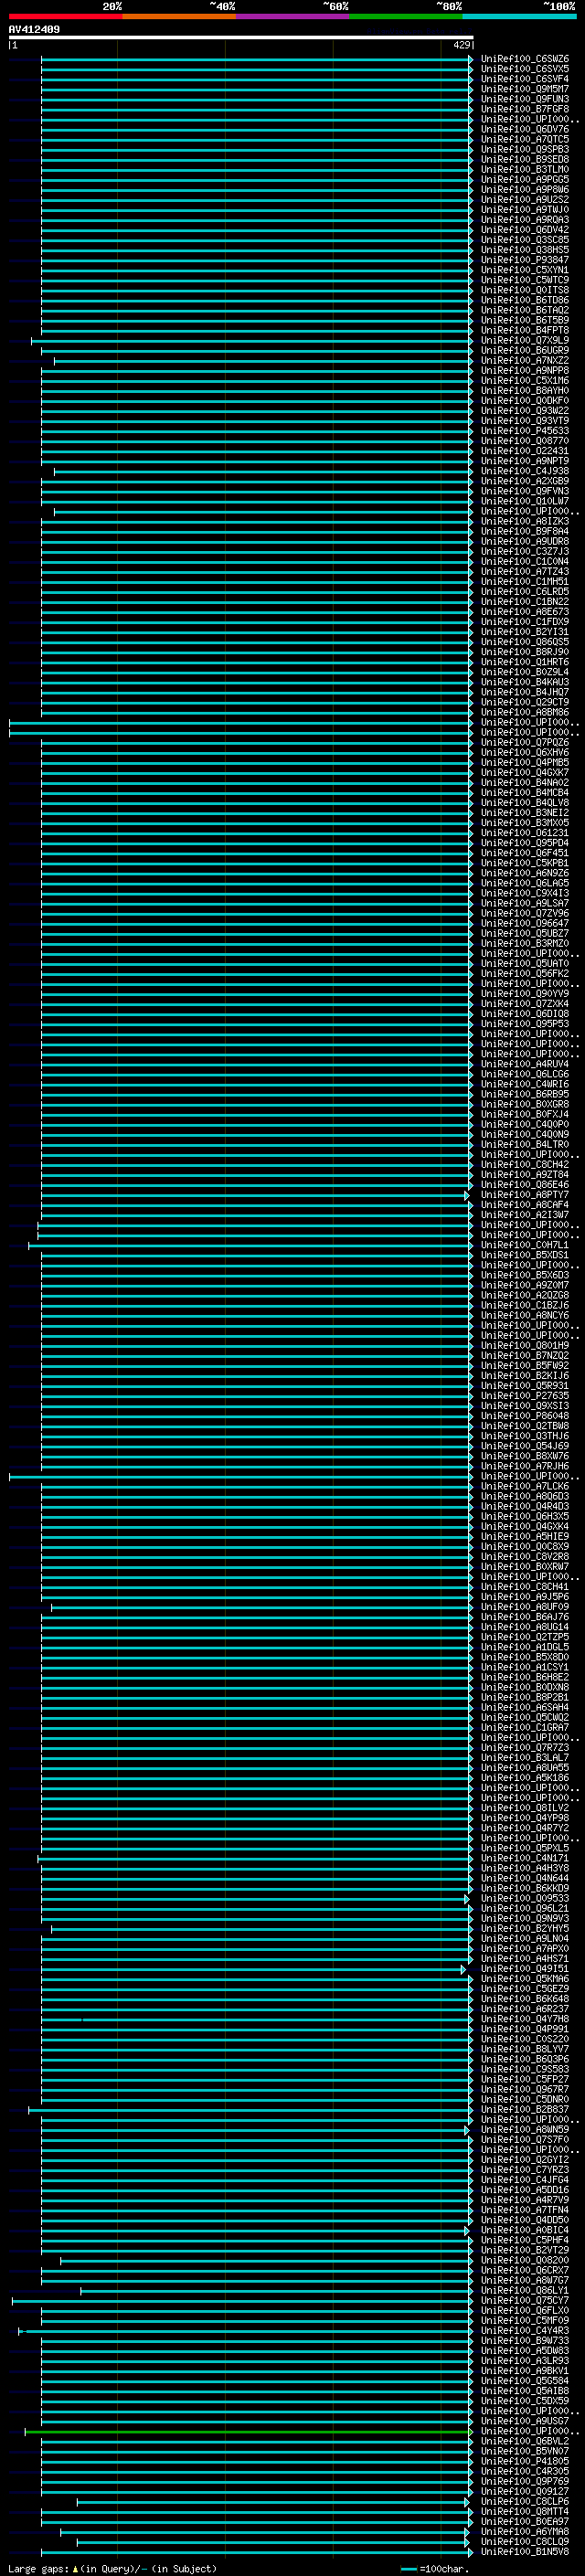The width and height of the screenshot is (585, 2576).
Task: Select the UniRef100_Q38HS5 label
Action: tap(525, 250)
